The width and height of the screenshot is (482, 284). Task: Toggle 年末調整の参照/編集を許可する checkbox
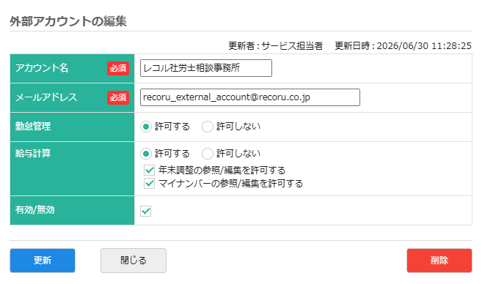(150, 170)
